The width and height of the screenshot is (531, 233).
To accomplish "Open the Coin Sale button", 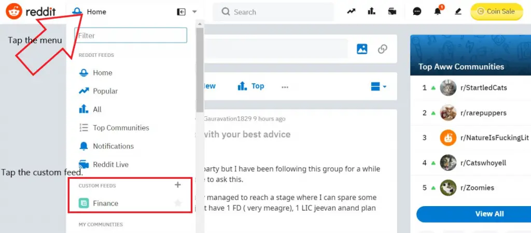I will [x=496, y=11].
